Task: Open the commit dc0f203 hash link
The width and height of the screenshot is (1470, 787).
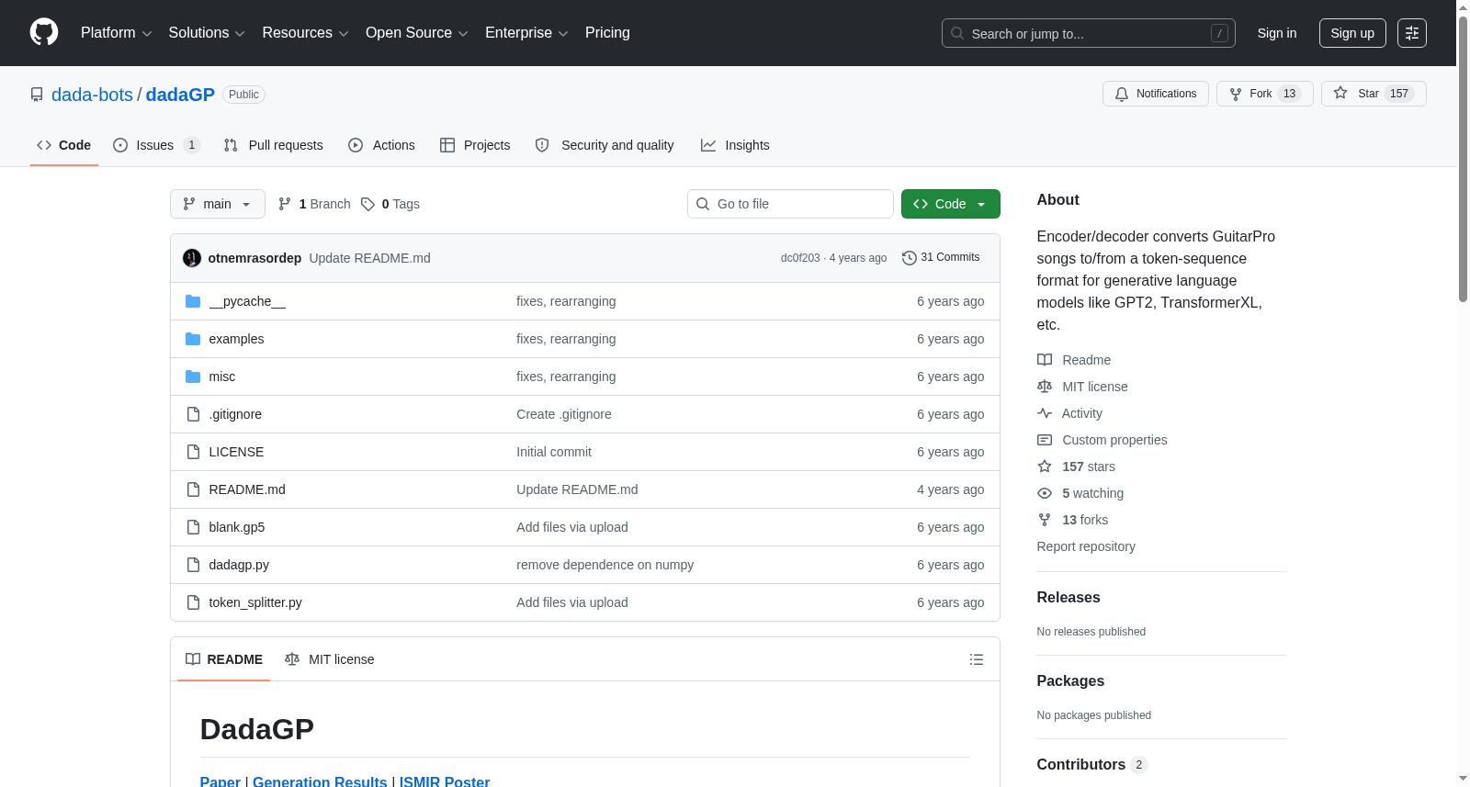Action: [x=800, y=258]
